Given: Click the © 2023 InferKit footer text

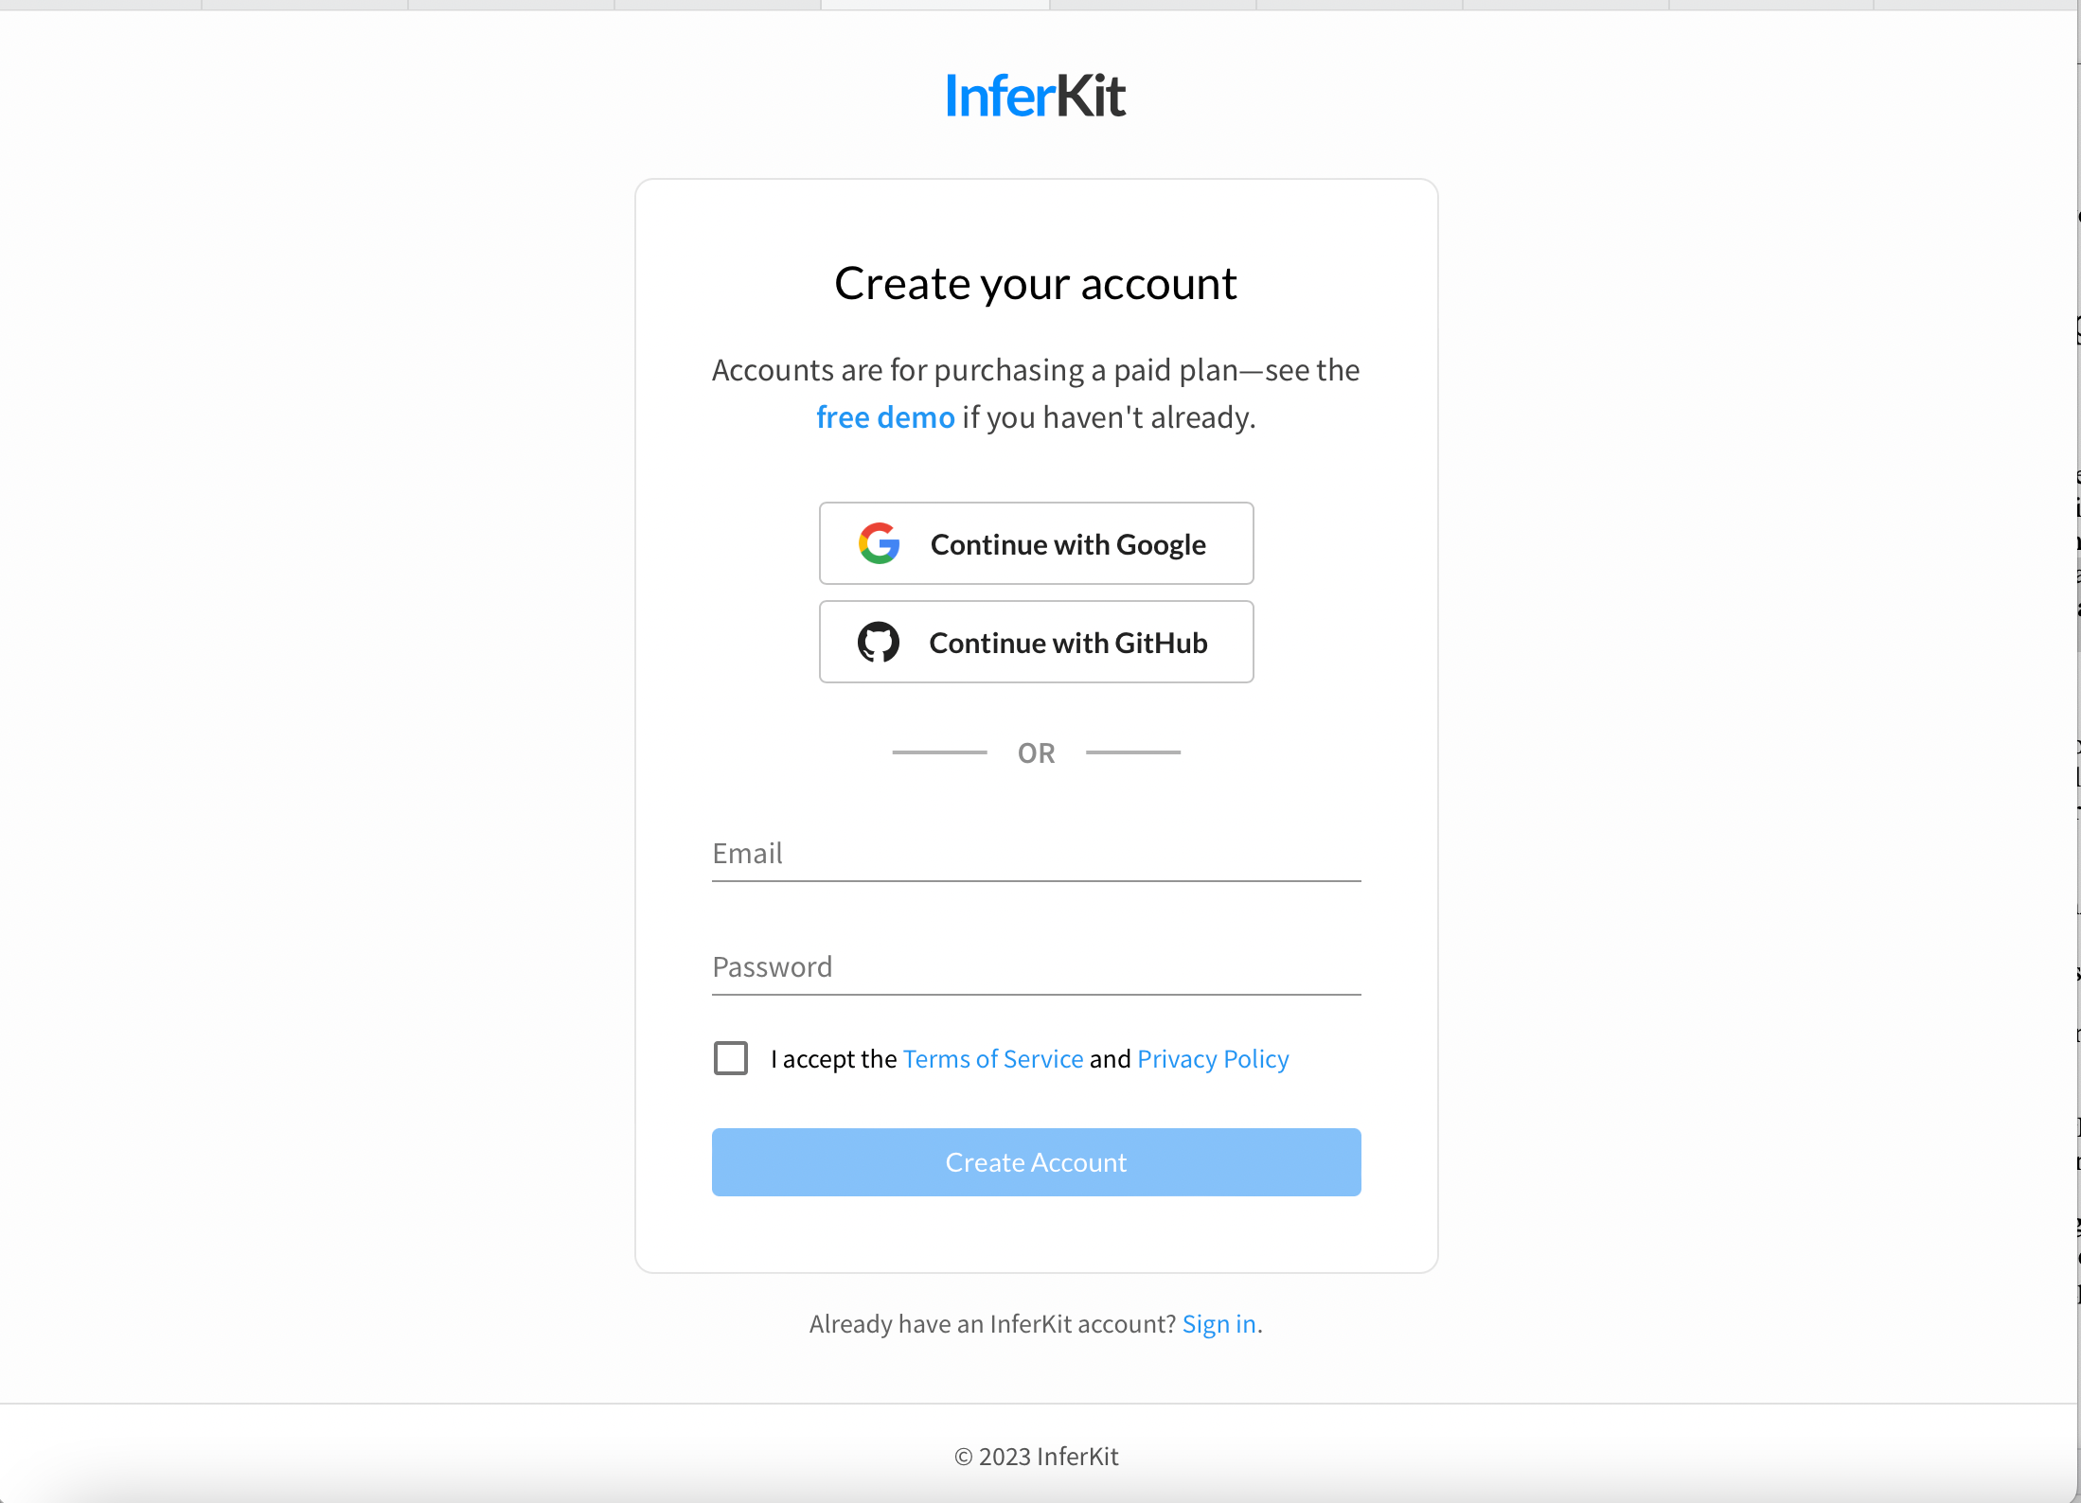Looking at the screenshot, I should pyautogui.click(x=1036, y=1457).
